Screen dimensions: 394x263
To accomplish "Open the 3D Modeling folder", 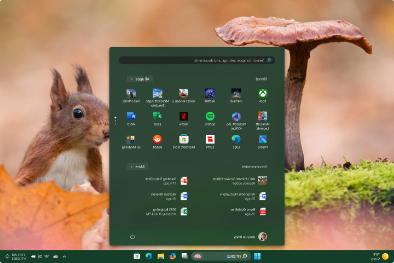I will point(131,142).
